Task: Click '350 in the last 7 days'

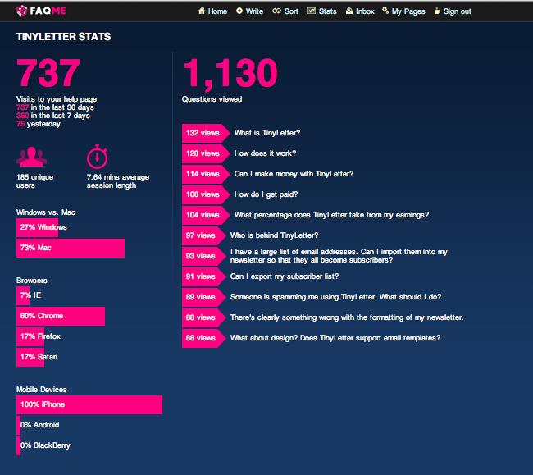Action: tap(53, 116)
